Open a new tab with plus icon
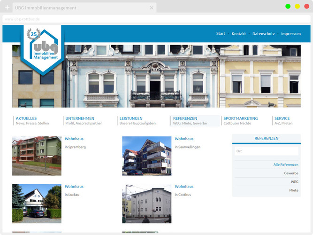This screenshot has width=313, height=235. click(7, 8)
